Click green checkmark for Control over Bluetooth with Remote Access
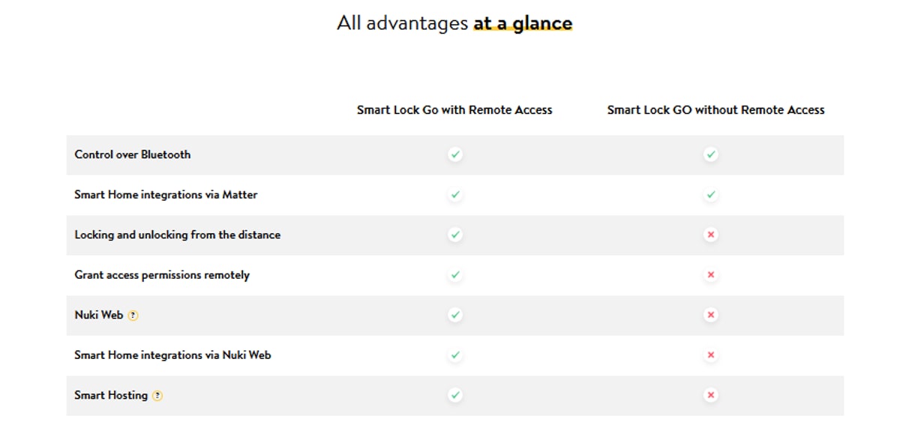 (x=454, y=154)
